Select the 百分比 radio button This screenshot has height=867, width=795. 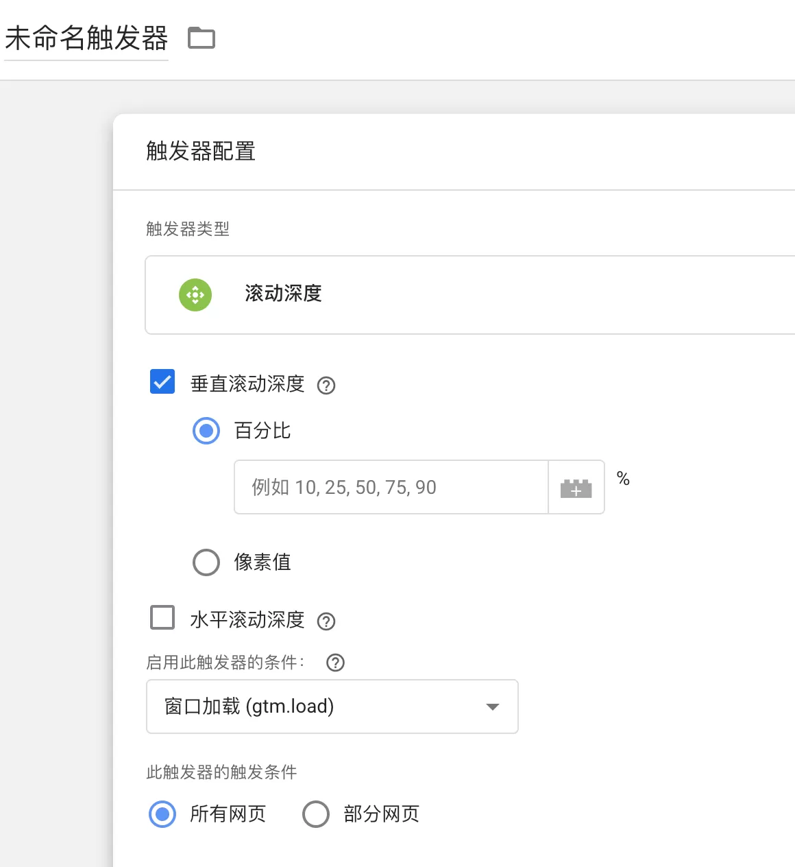point(206,431)
